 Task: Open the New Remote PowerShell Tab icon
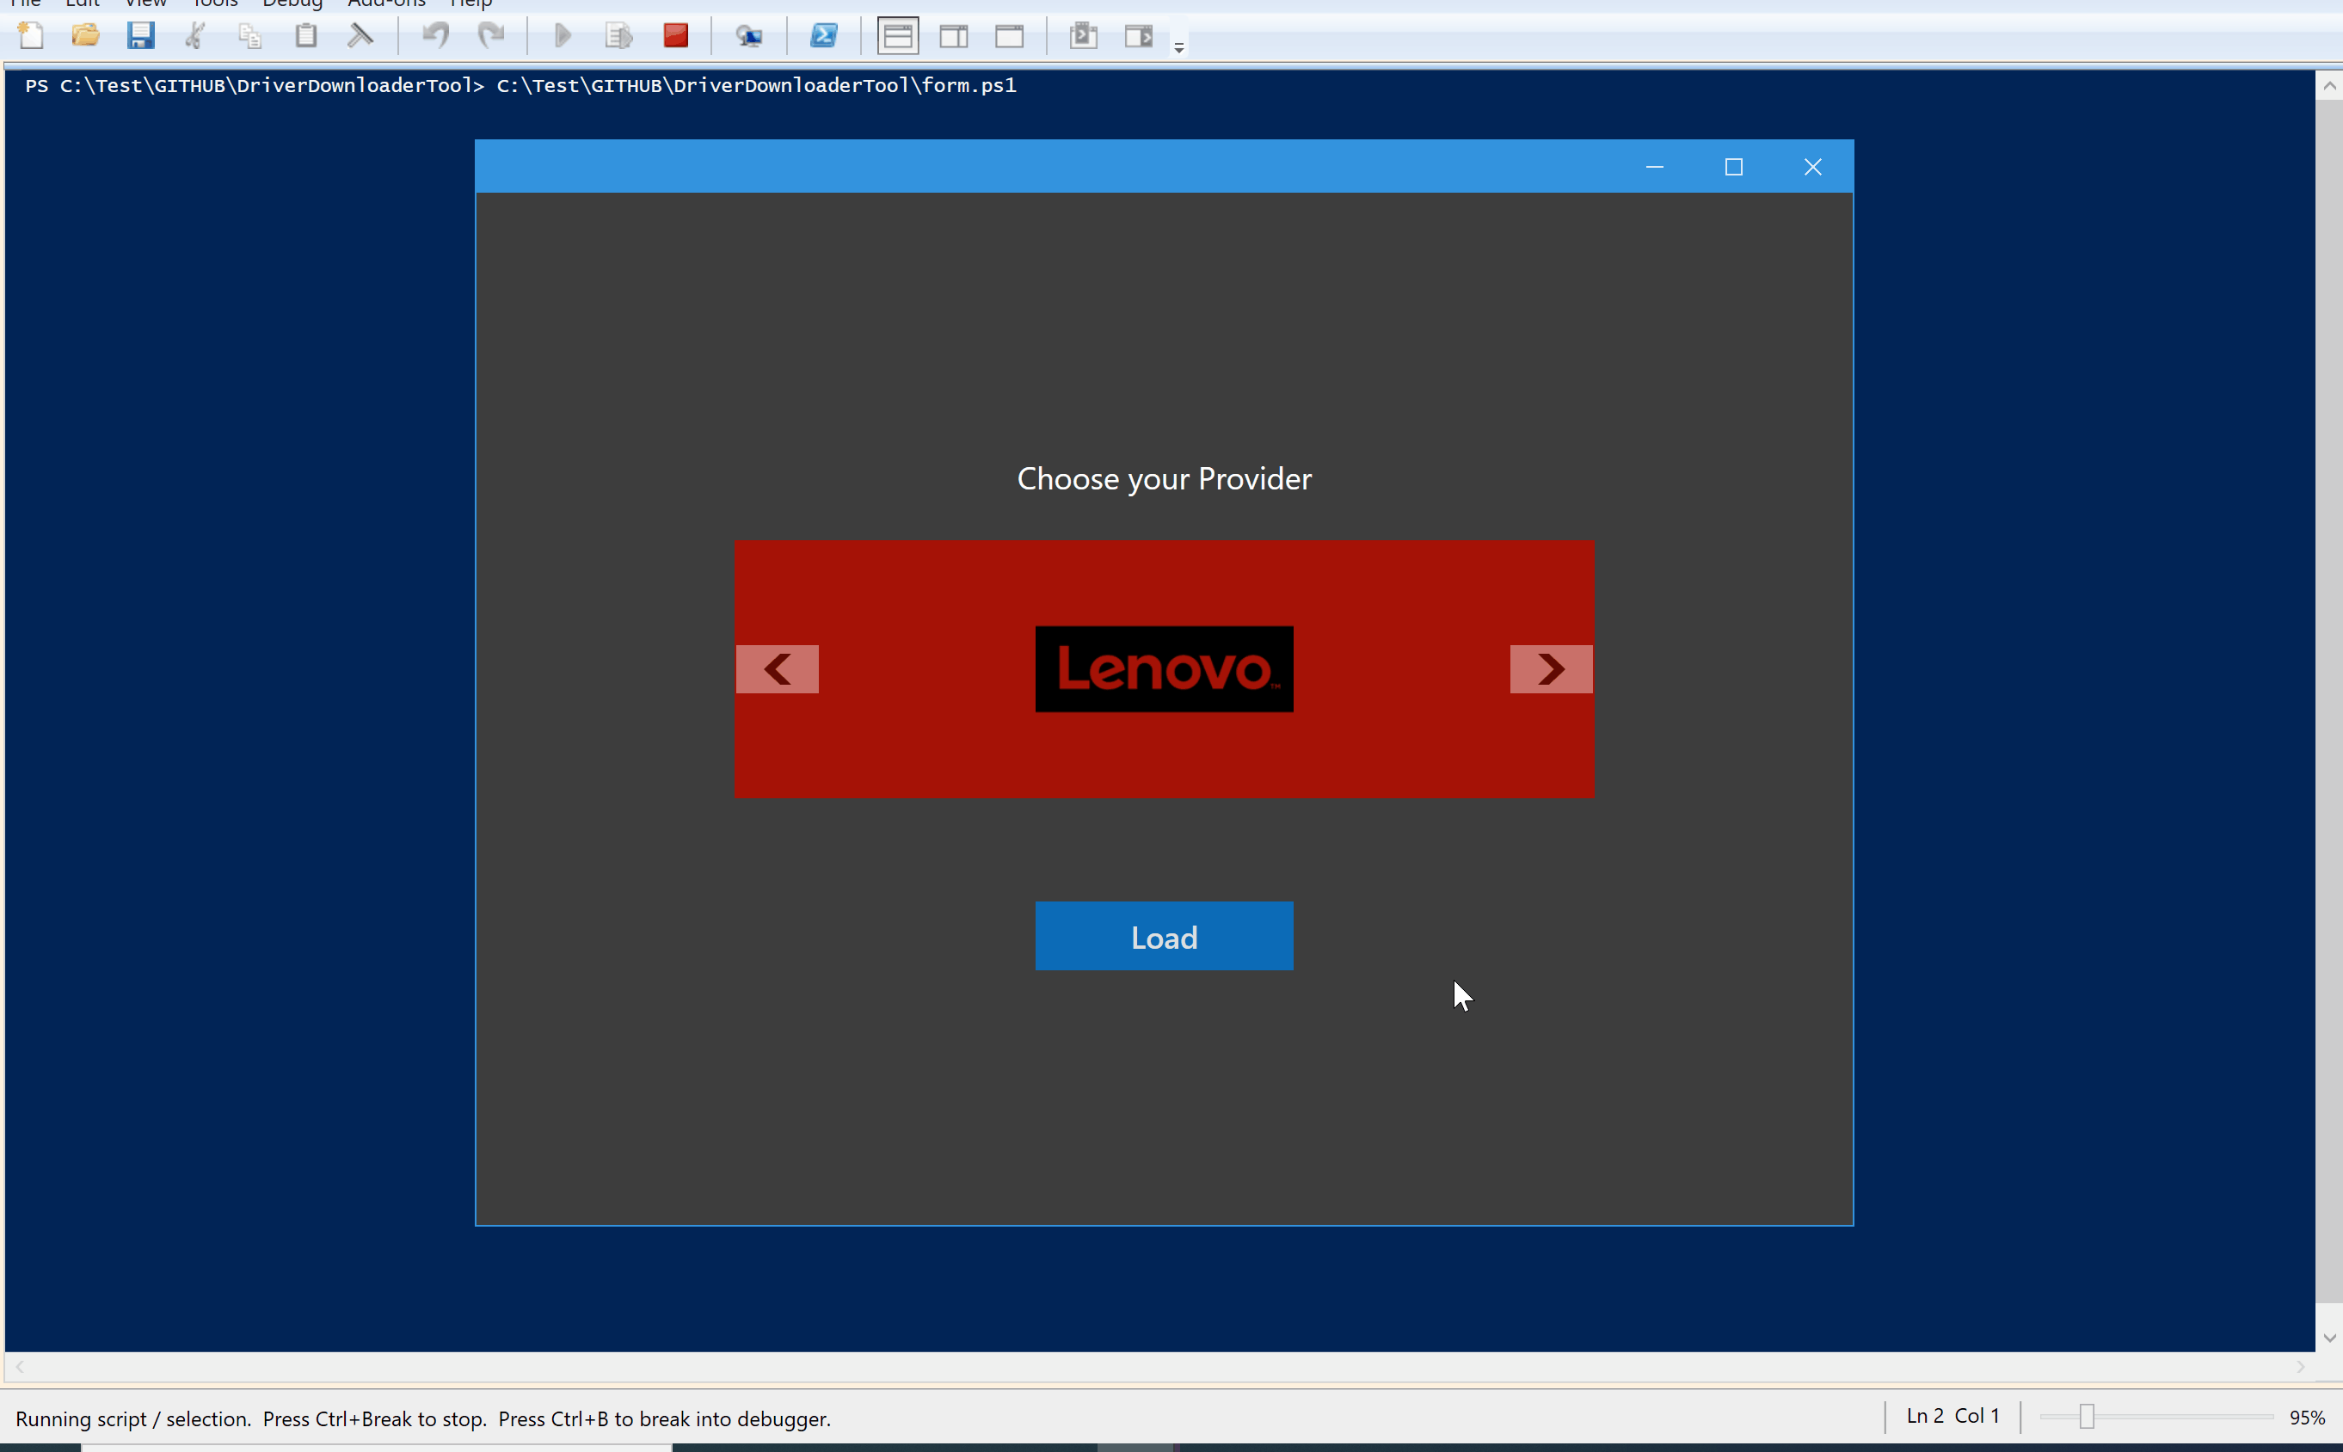[749, 36]
